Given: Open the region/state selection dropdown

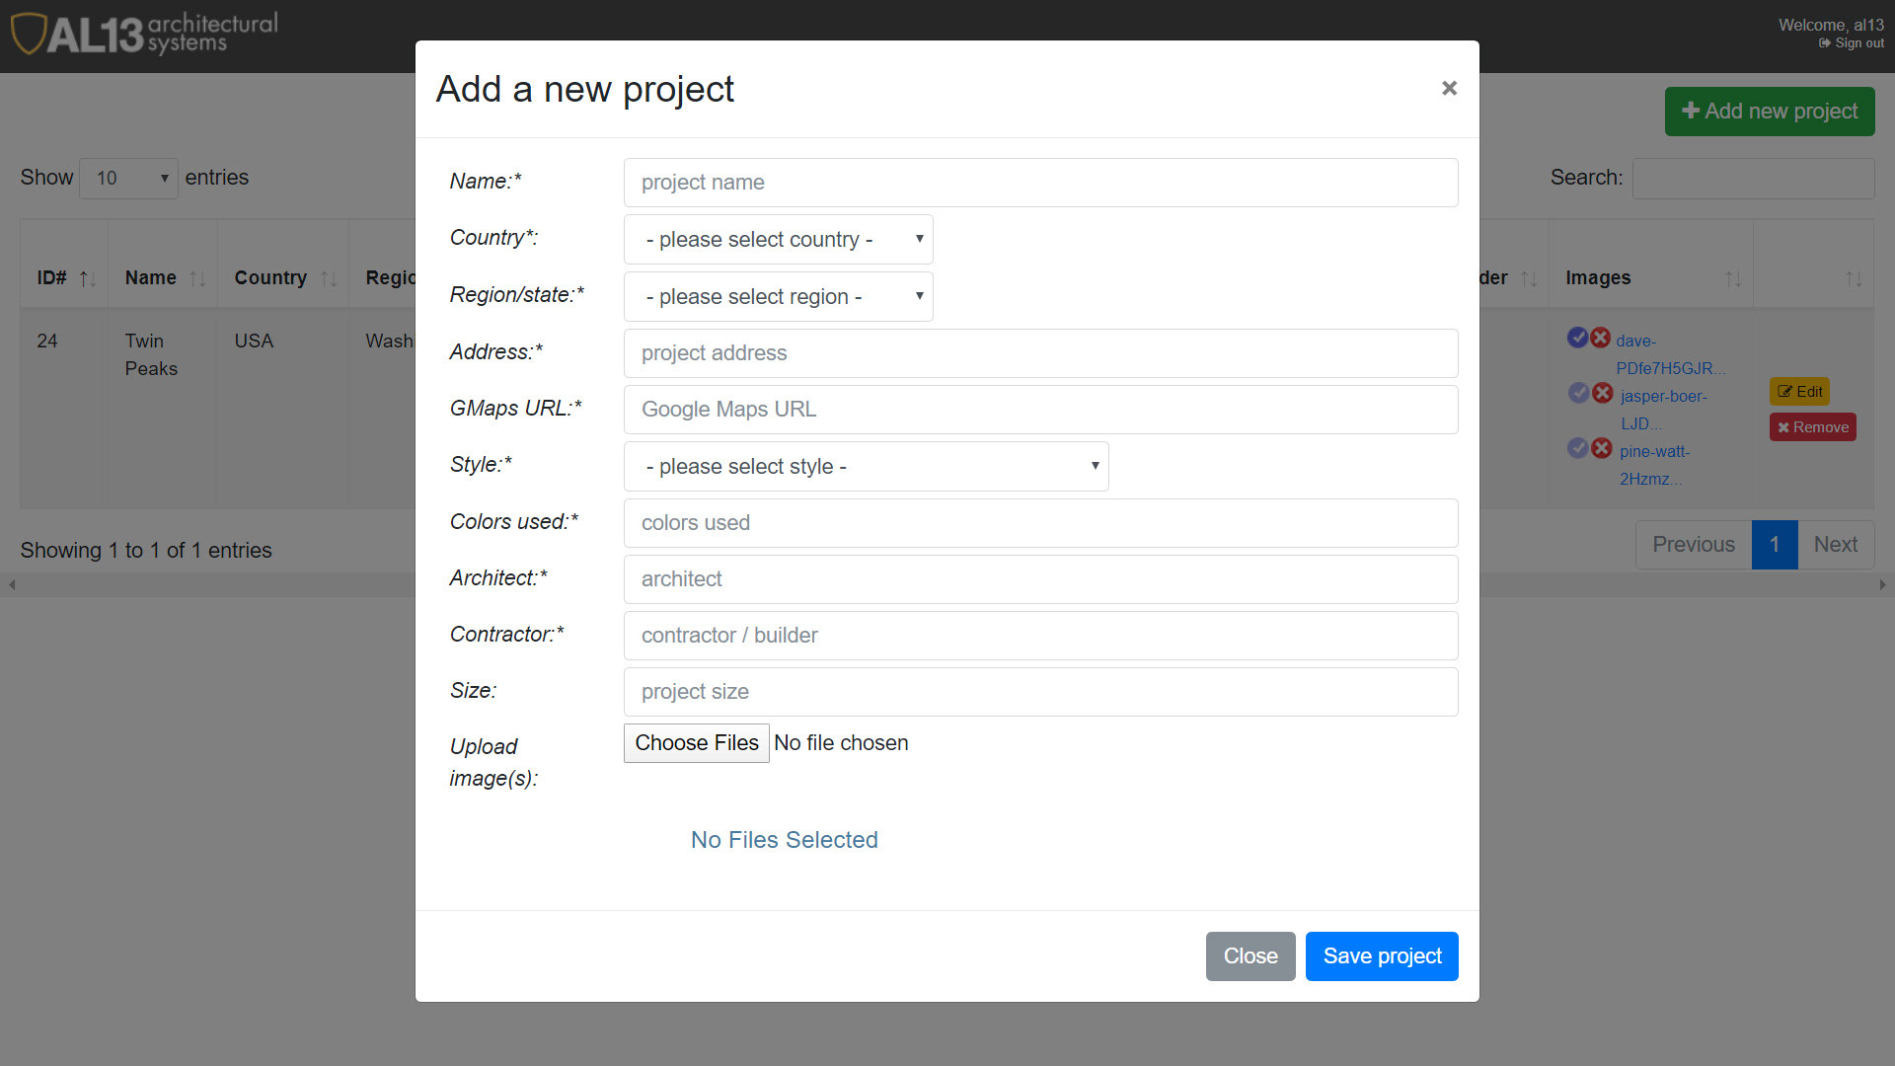Looking at the screenshot, I should 778,297.
